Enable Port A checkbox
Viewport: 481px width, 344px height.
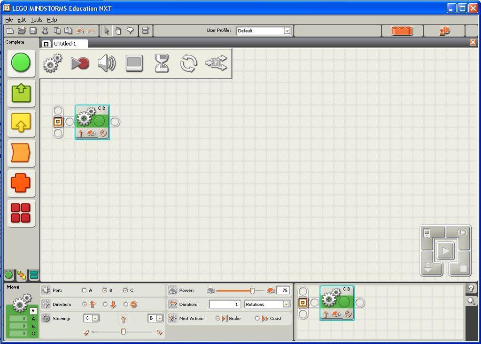point(84,290)
